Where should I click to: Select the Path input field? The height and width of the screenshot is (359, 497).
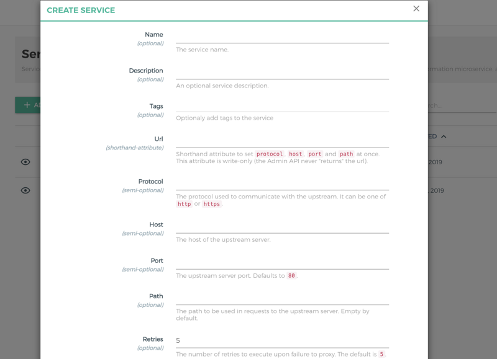(282, 298)
